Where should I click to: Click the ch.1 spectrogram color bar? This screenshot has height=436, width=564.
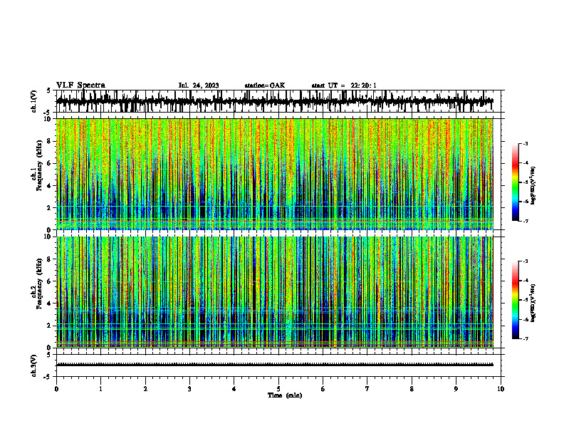515,182
